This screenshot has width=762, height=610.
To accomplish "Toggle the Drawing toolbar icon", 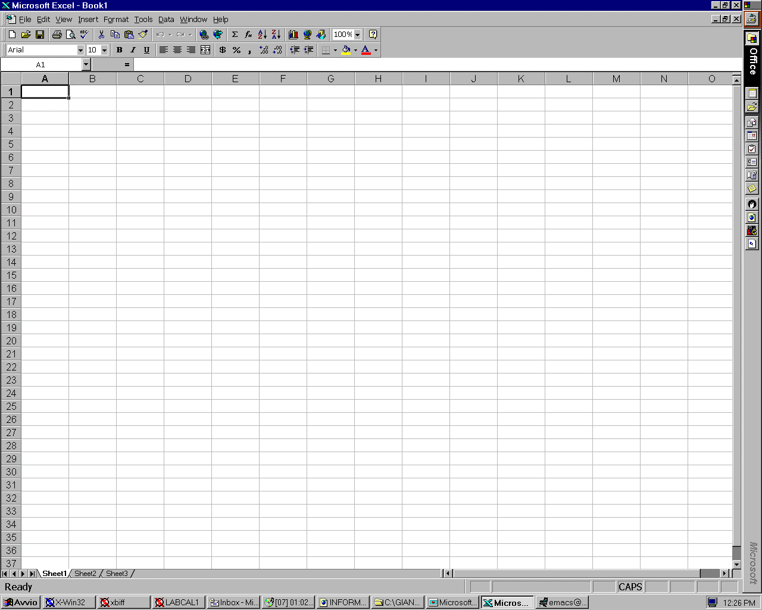I will (321, 35).
